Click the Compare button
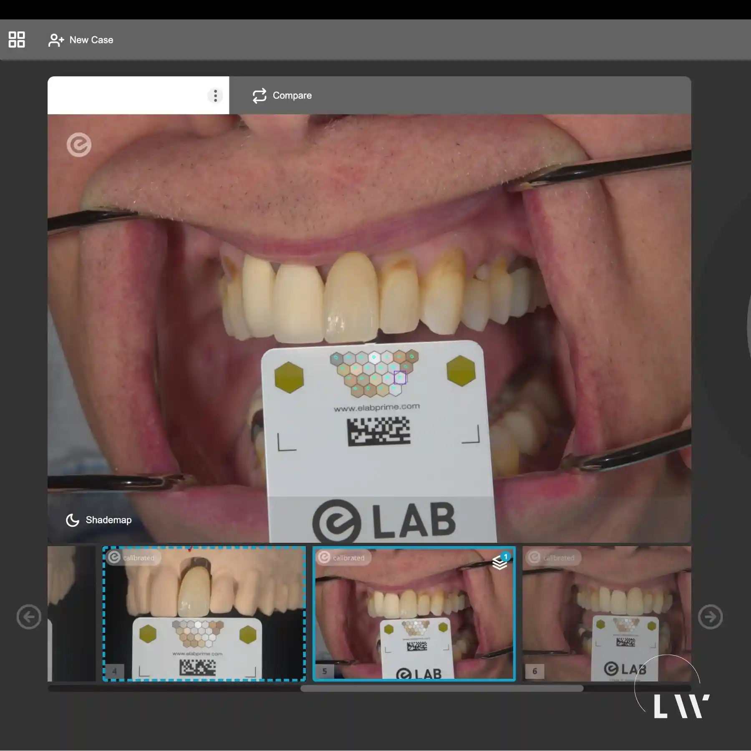This screenshot has height=751, width=751. (x=282, y=96)
